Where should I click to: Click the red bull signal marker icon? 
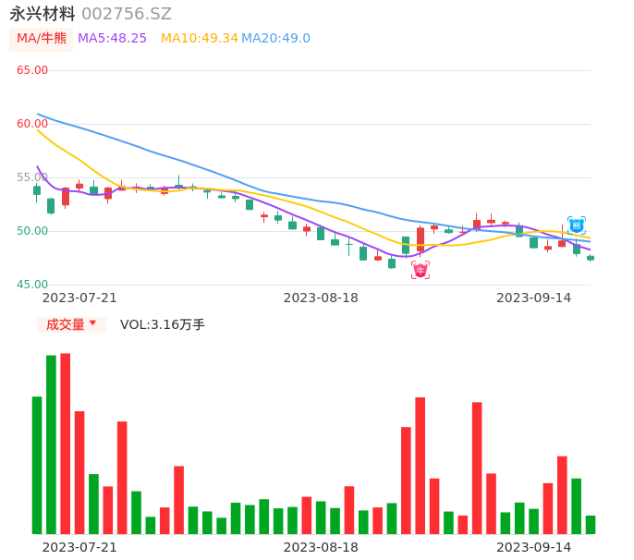(421, 270)
